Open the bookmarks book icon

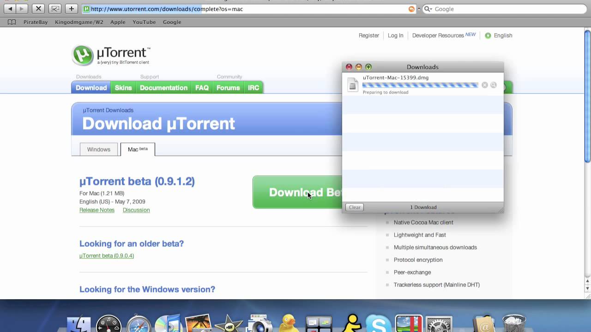click(x=12, y=22)
